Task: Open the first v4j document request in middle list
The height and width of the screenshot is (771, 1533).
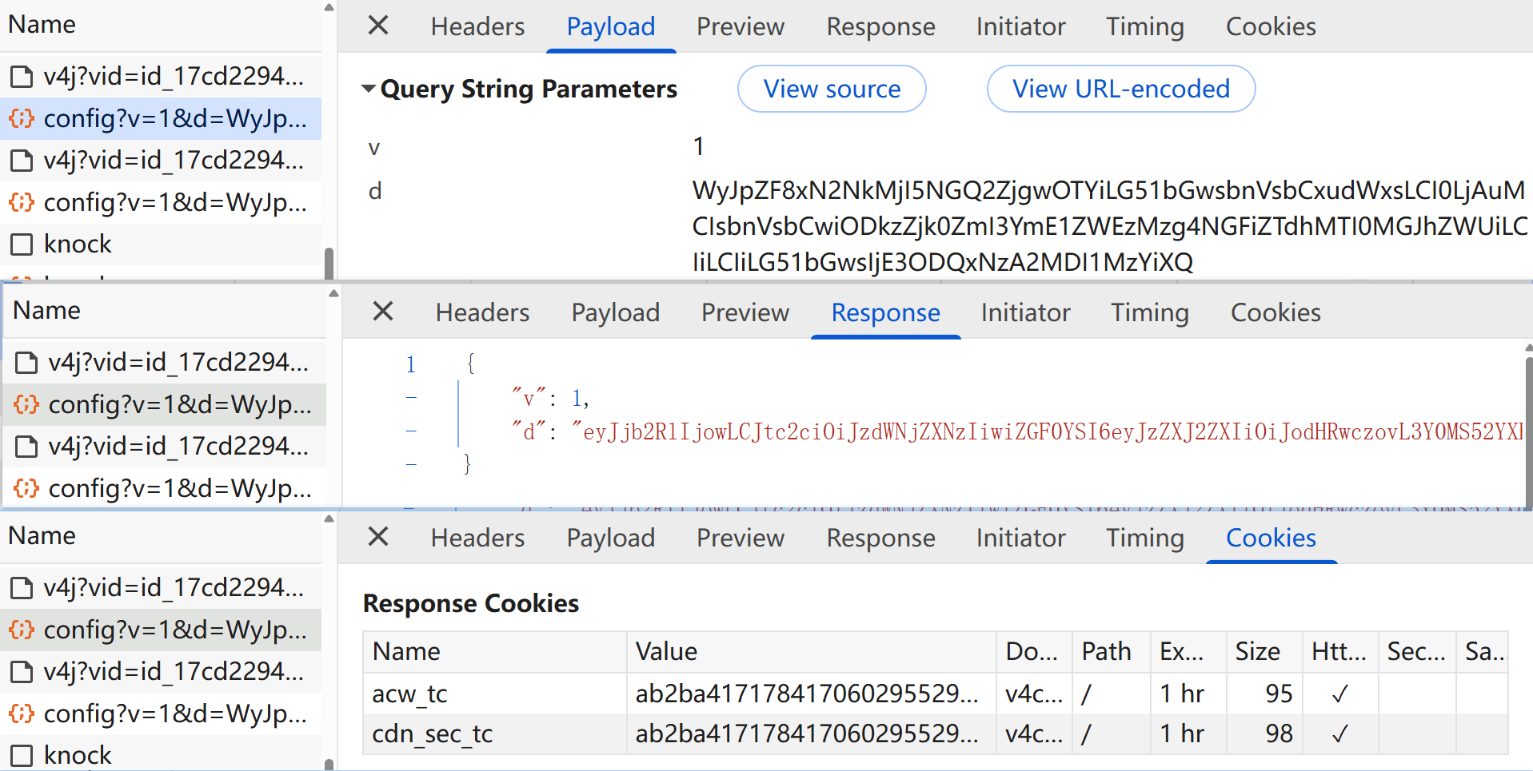Action: click(166, 362)
